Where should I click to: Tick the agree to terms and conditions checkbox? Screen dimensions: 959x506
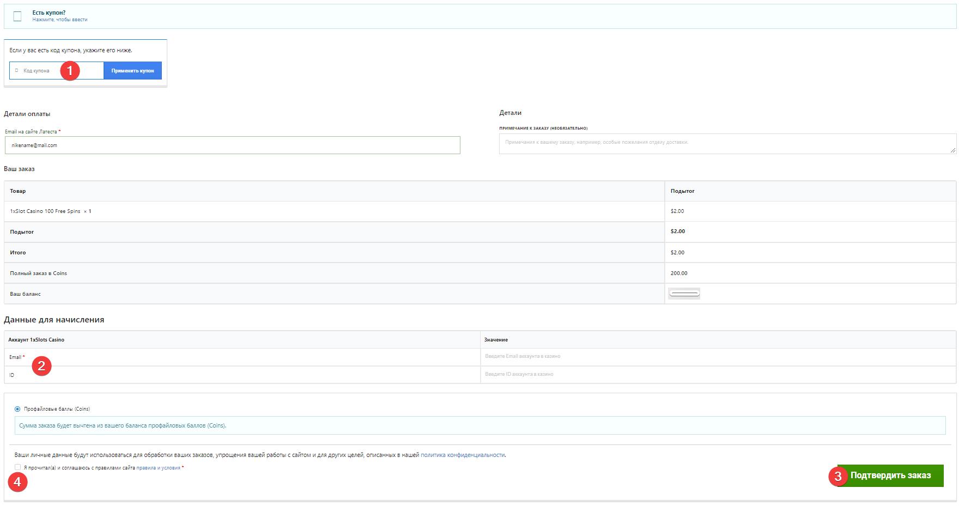coord(18,467)
